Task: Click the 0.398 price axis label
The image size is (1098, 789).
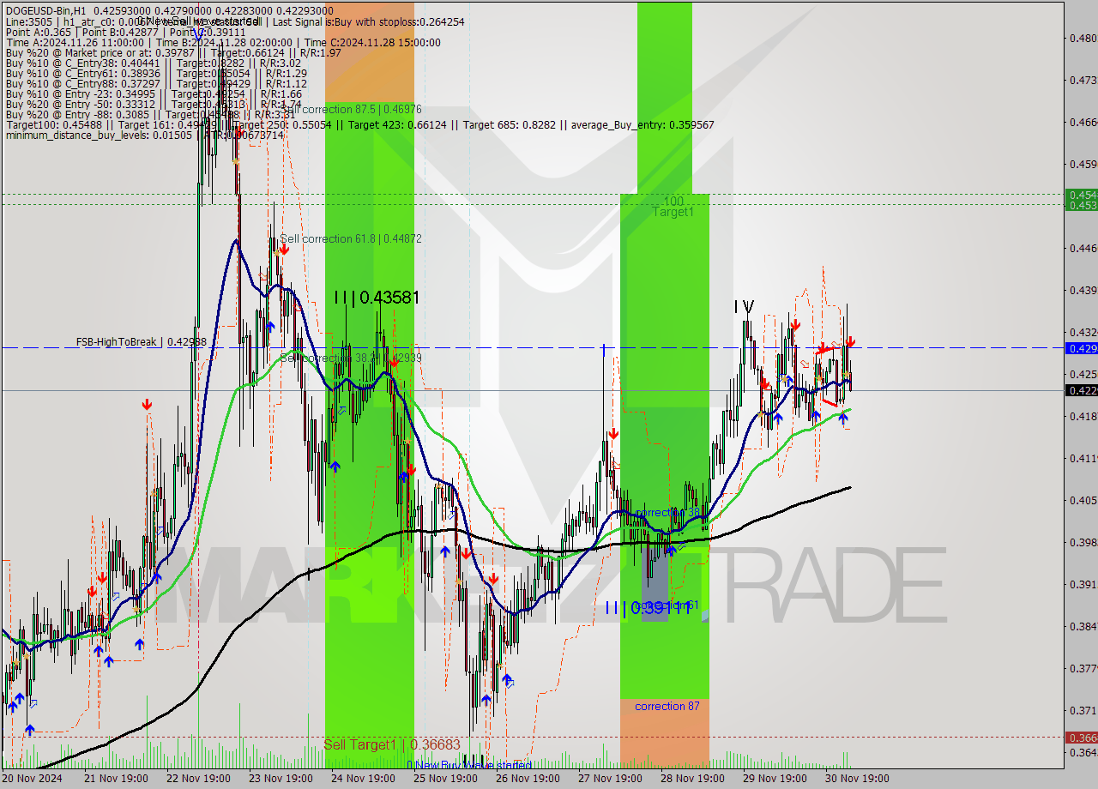Action: point(1082,542)
